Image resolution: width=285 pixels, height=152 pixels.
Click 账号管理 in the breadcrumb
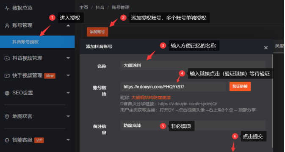pyautogui.click(x=121, y=8)
